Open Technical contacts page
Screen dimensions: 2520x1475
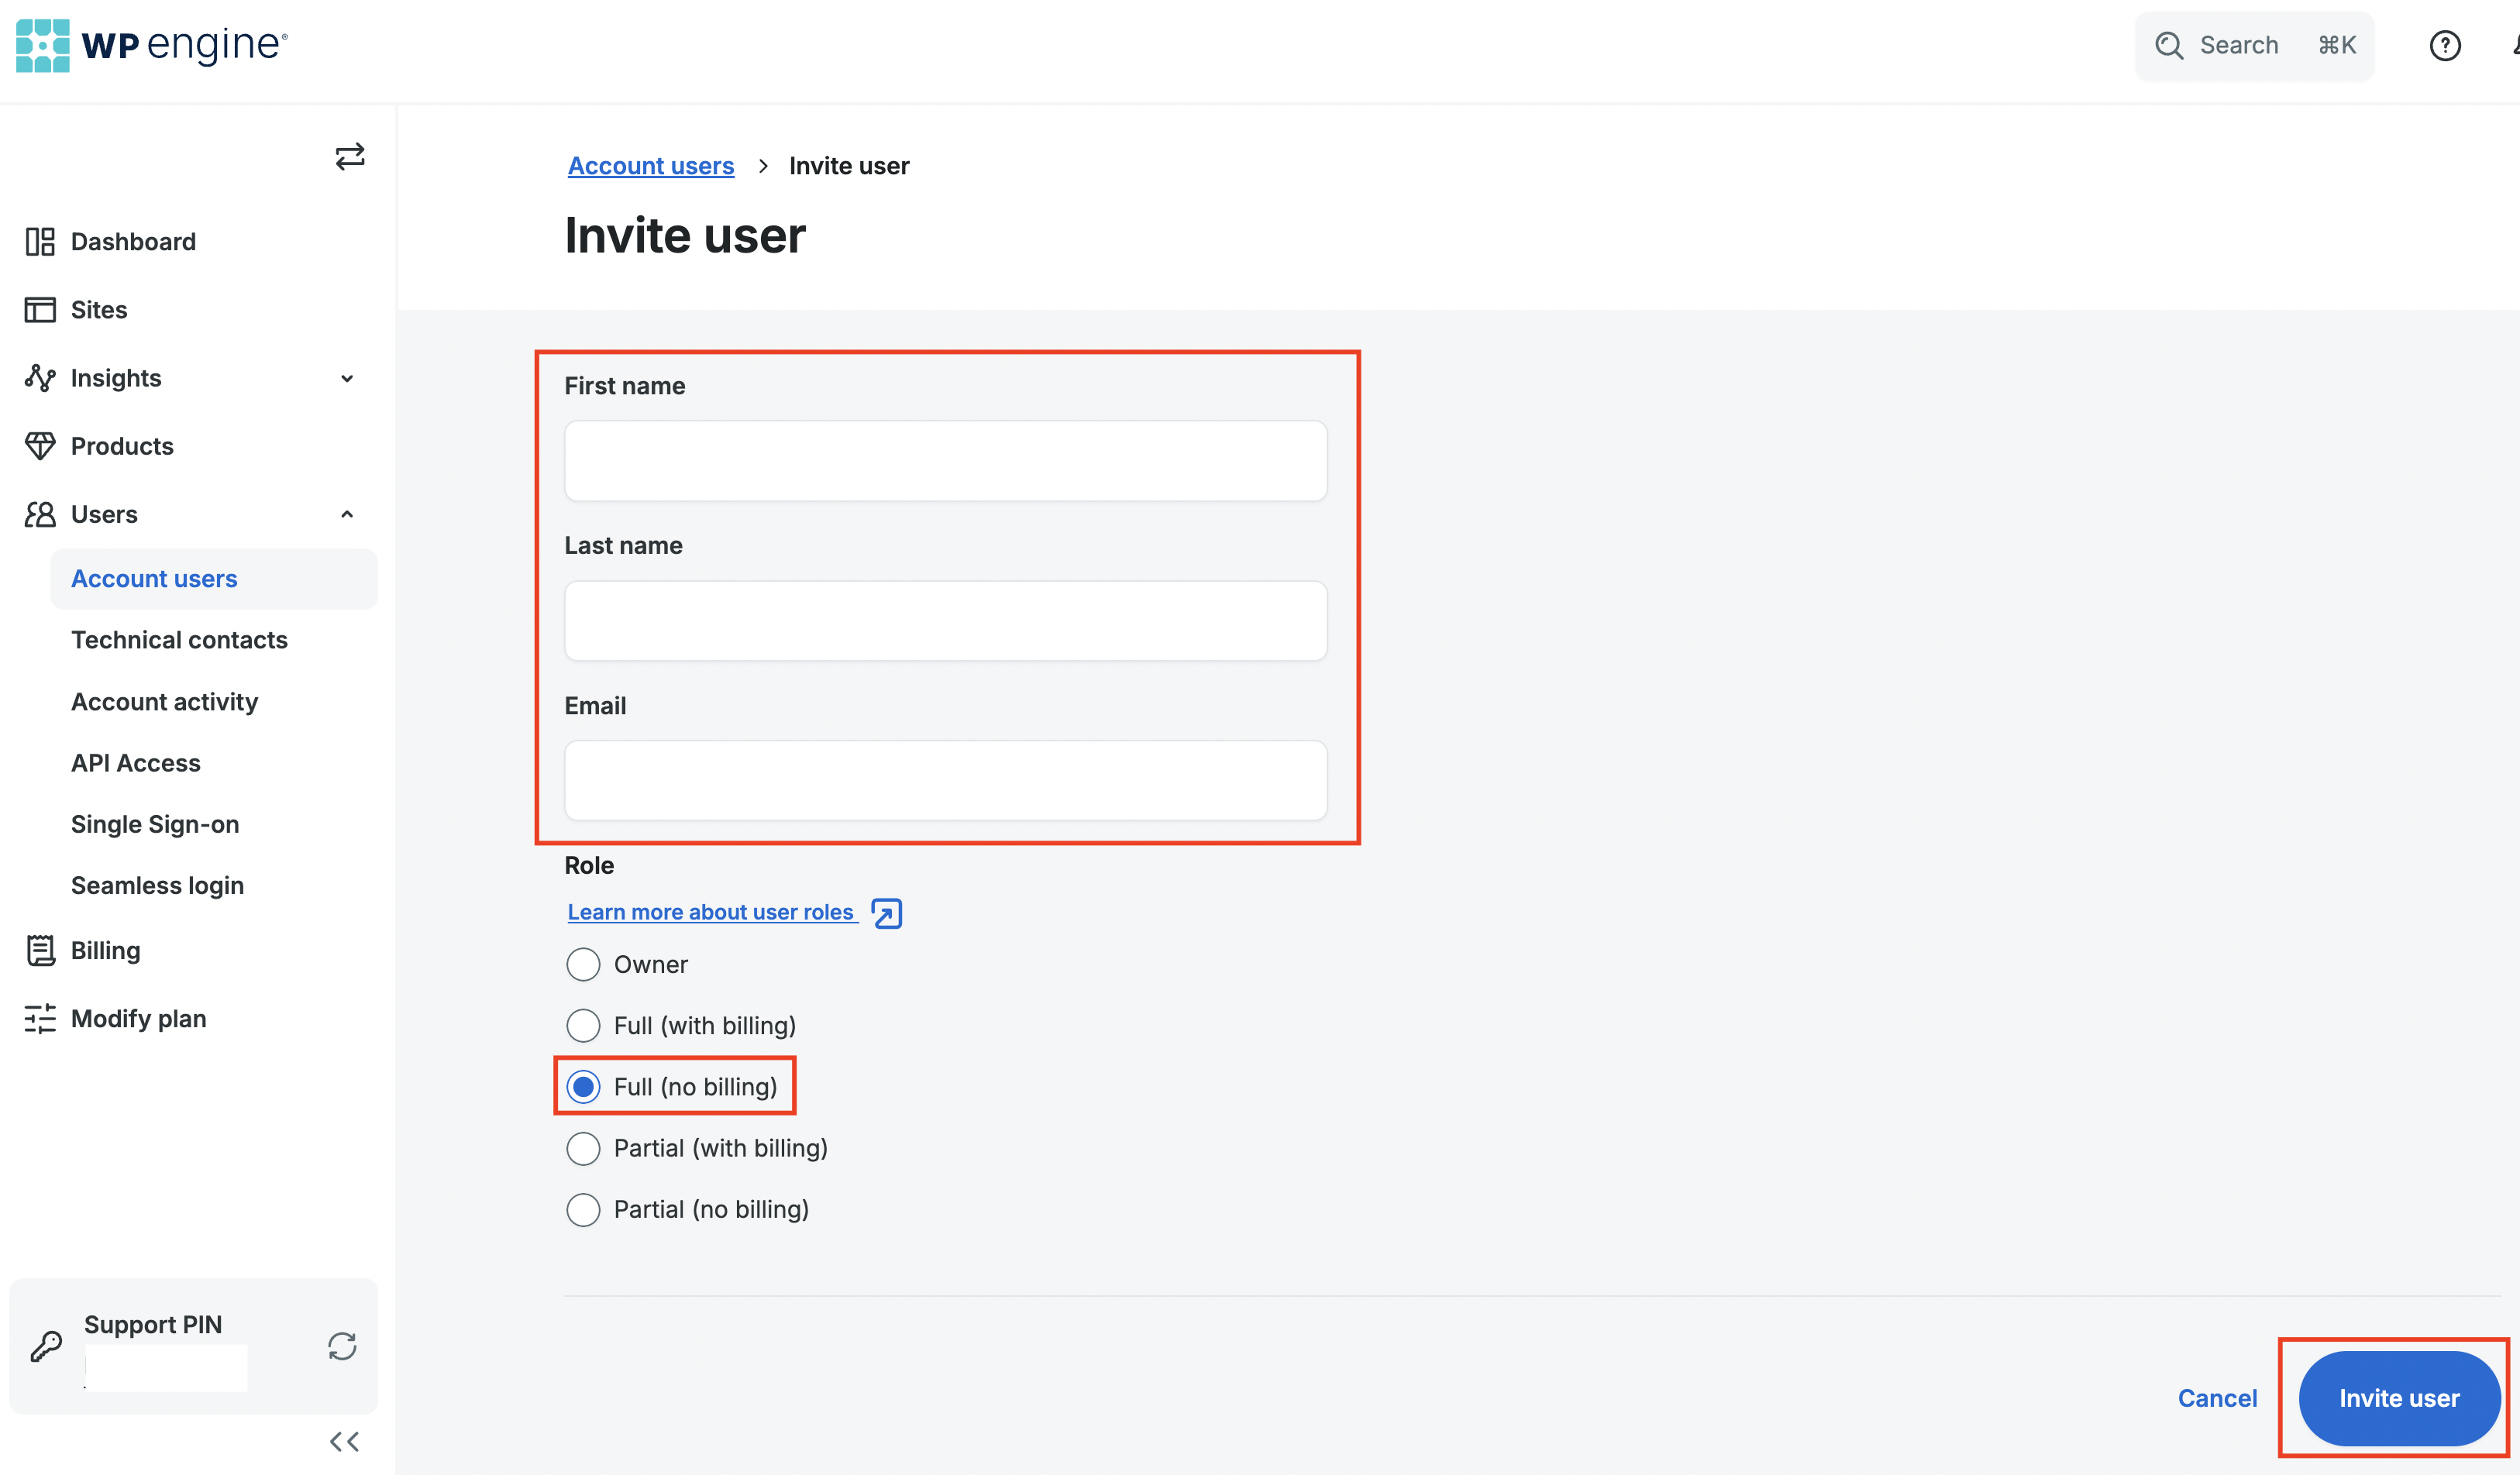[179, 639]
